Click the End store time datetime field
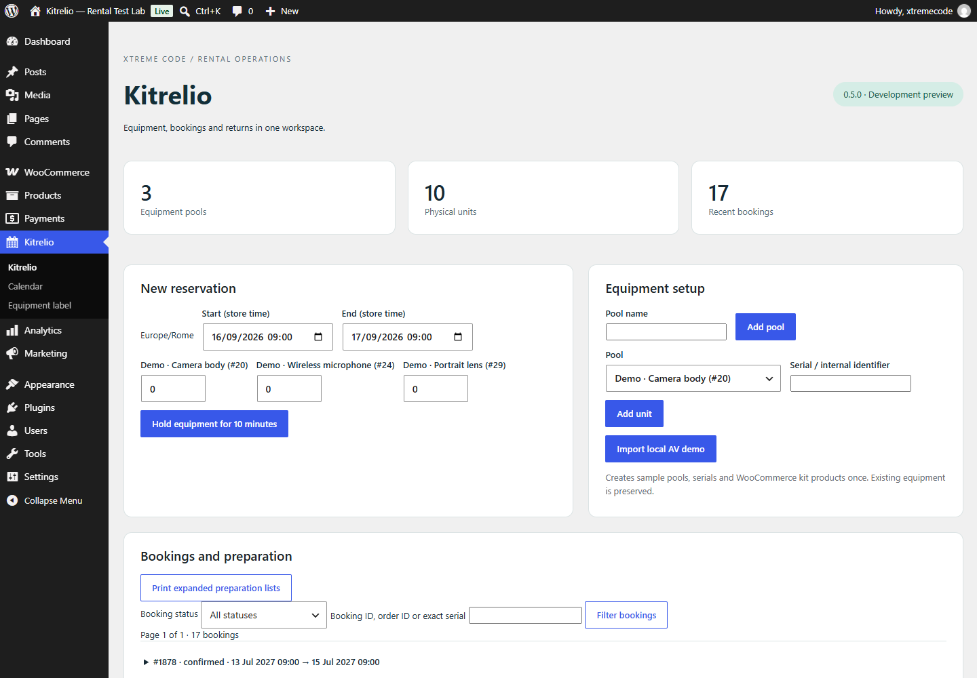Image resolution: width=977 pixels, height=678 pixels. [408, 337]
